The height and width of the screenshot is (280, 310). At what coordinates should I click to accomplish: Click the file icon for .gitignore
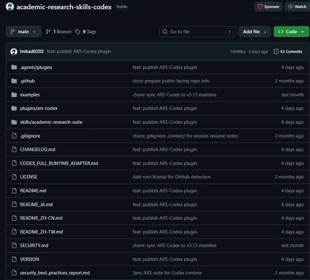coord(14,136)
